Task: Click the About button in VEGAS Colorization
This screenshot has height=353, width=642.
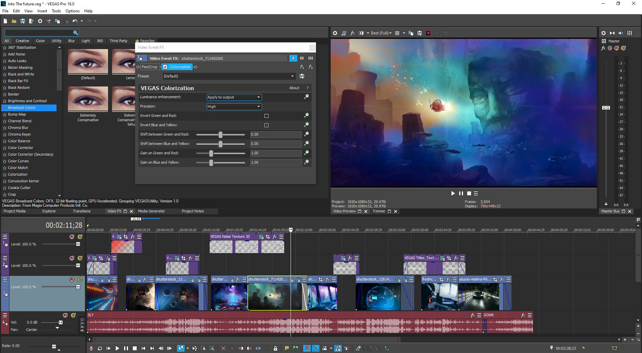Action: 294,88
